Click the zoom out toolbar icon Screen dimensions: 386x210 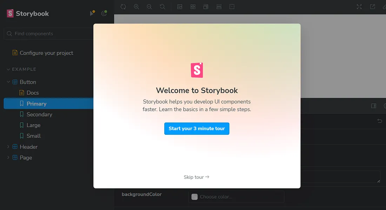coord(149,7)
